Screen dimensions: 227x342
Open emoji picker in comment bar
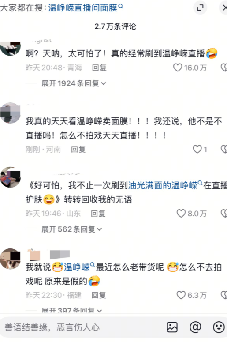click(x=219, y=327)
